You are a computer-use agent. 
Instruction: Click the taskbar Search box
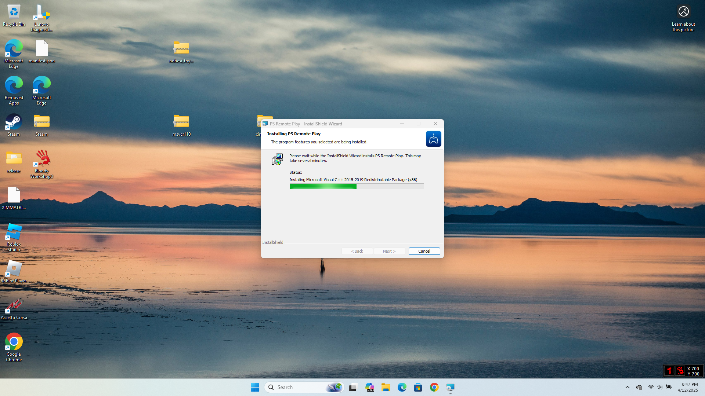304,387
